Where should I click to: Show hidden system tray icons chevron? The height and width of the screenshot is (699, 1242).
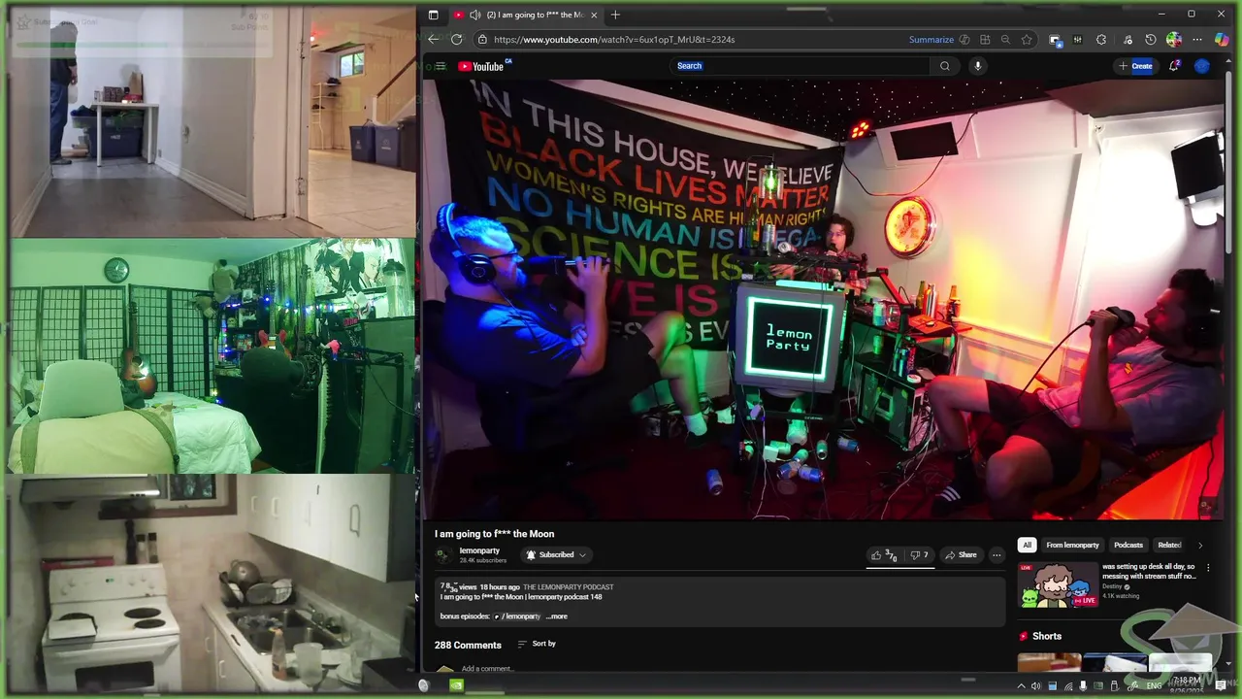click(x=1021, y=686)
